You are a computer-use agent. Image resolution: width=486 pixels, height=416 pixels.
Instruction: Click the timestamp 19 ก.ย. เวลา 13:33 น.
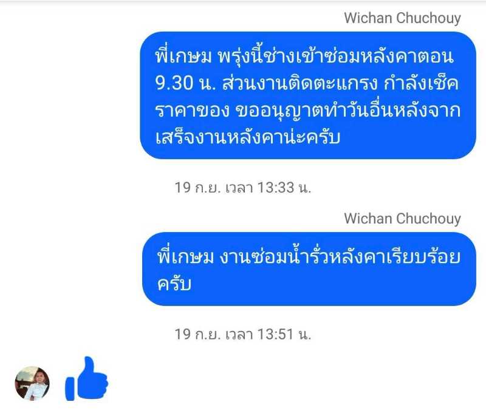pyautogui.click(x=242, y=188)
